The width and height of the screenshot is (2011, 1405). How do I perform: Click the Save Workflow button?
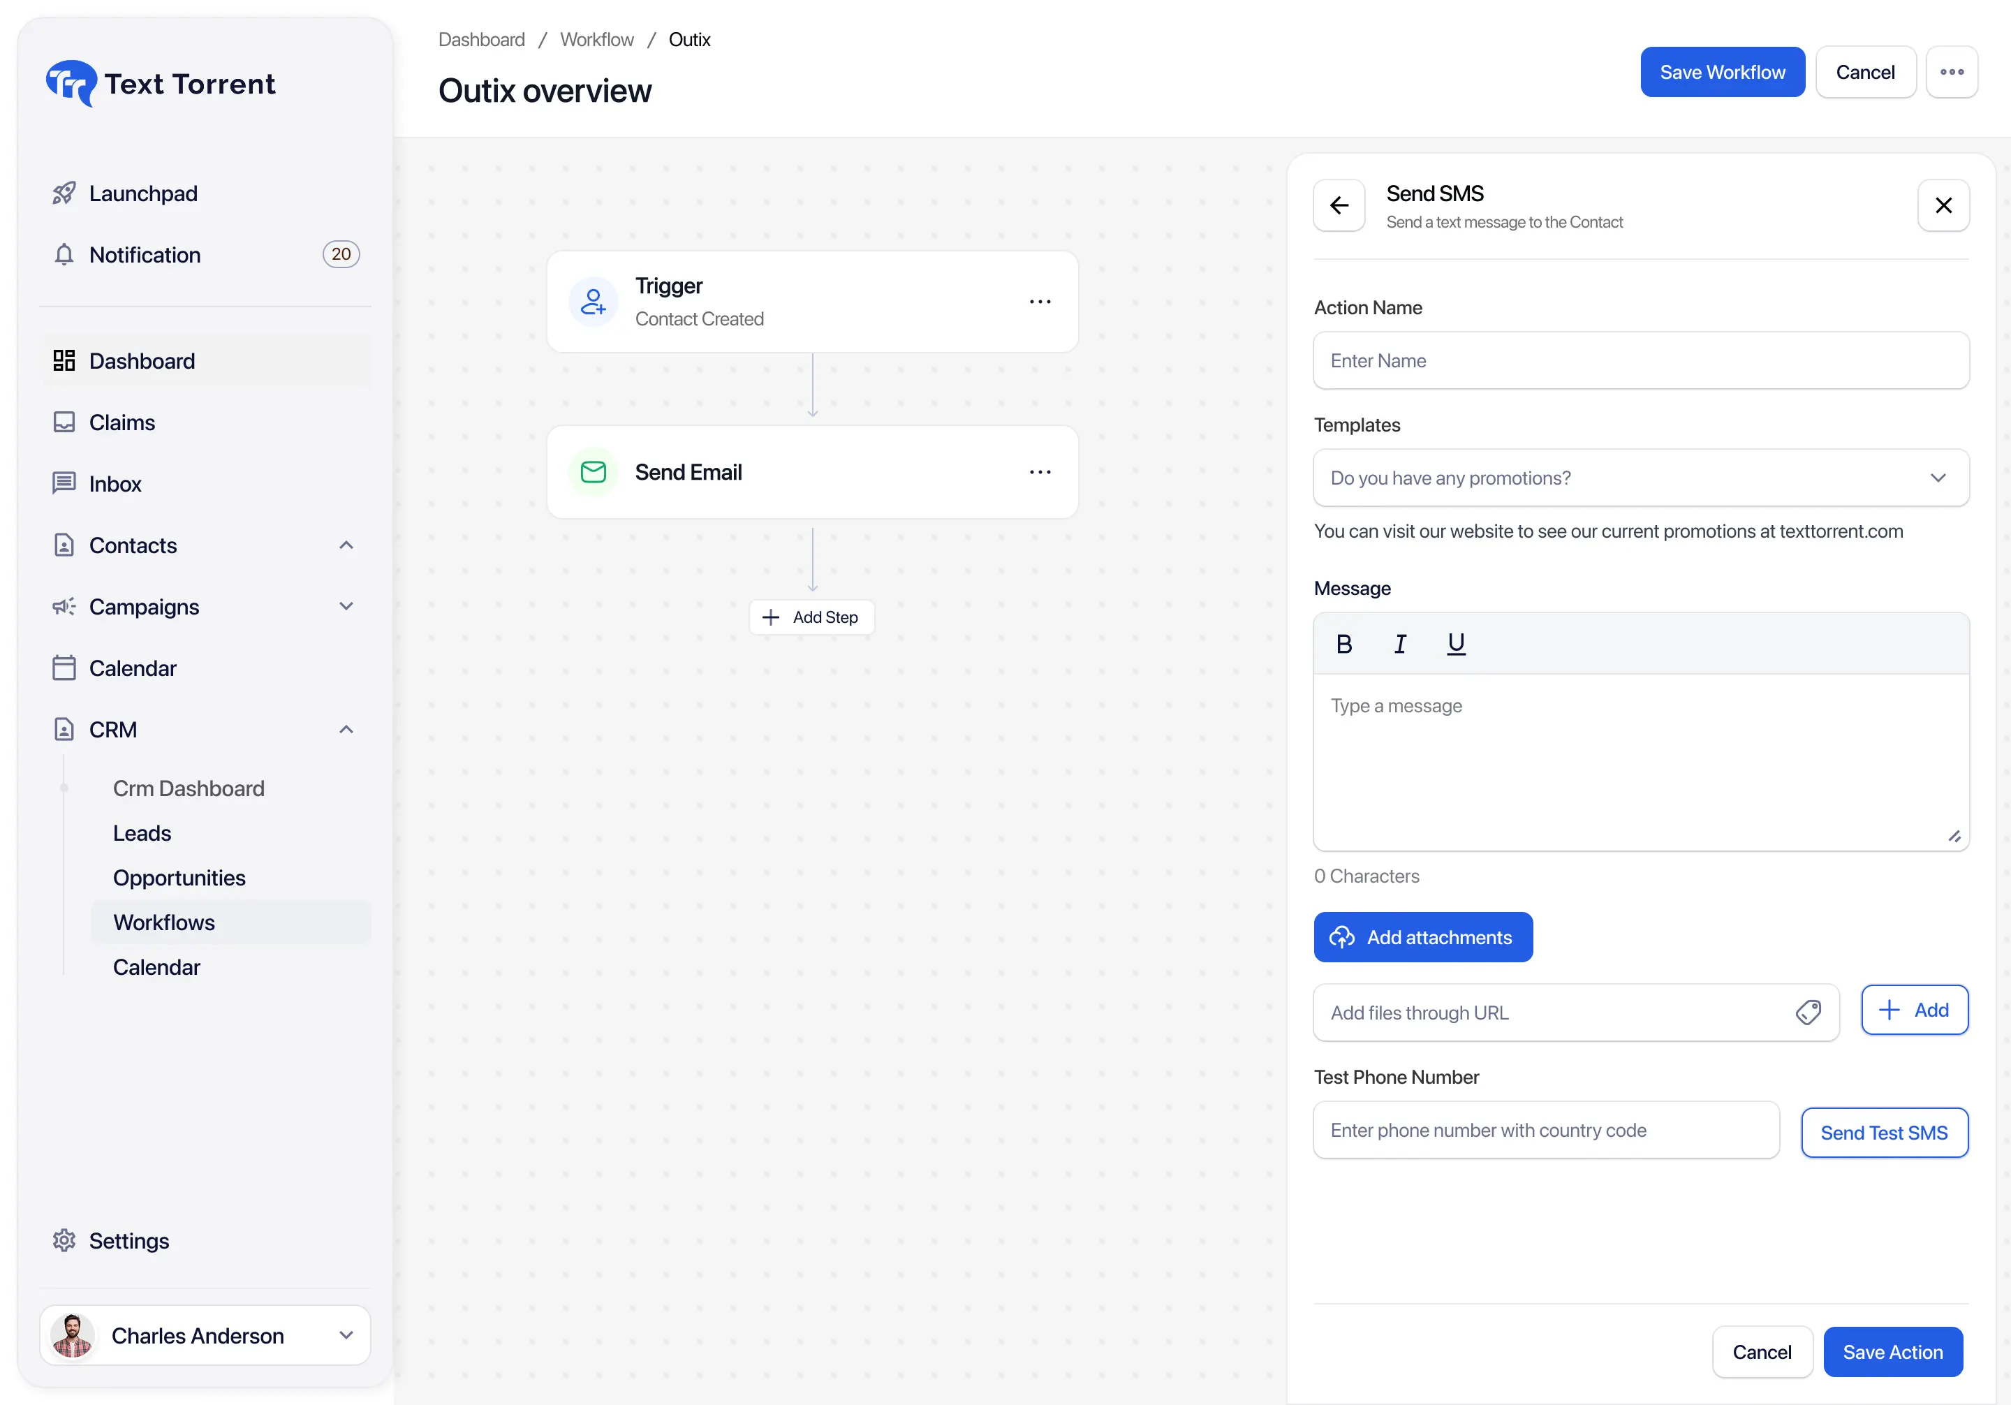1722,72
